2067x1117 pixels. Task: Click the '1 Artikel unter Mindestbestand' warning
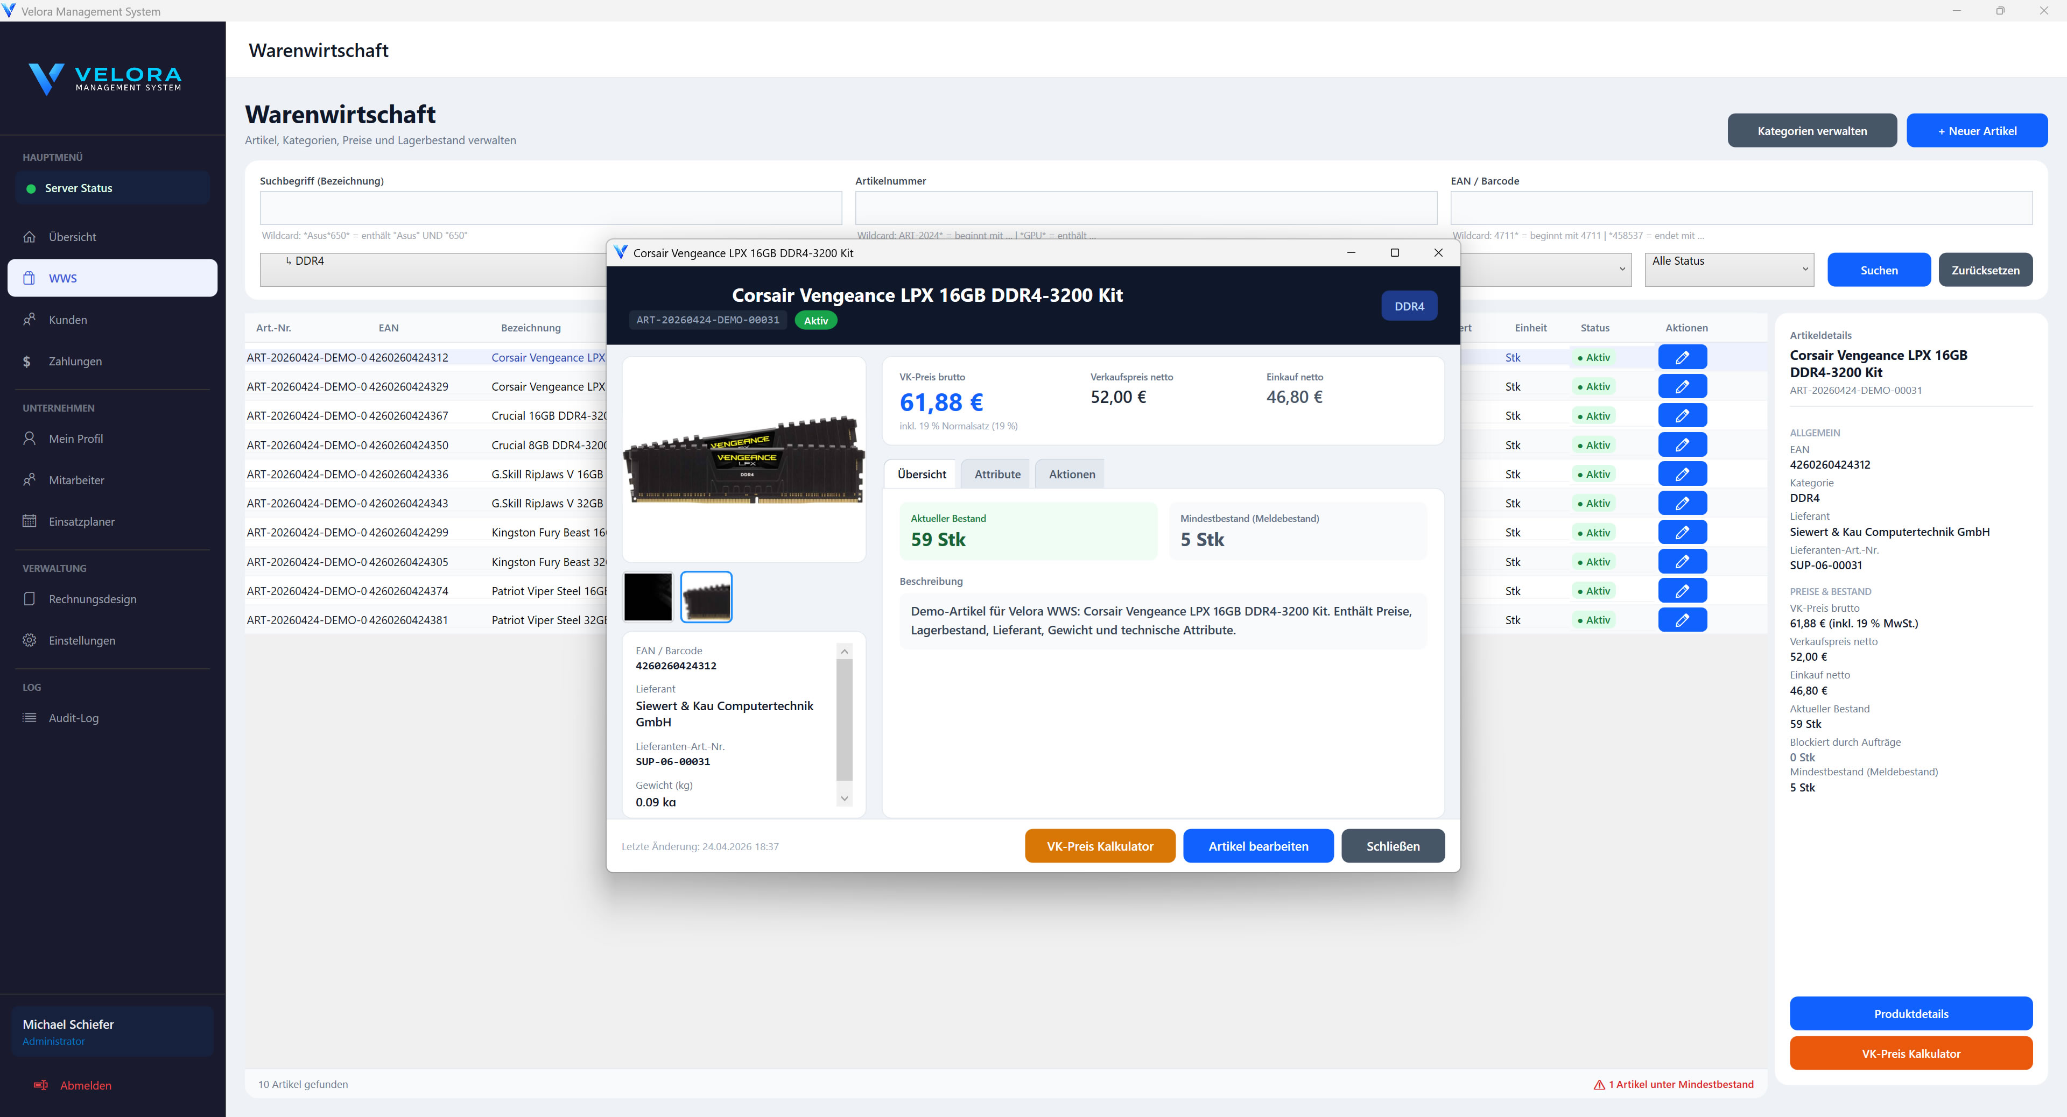[x=1674, y=1085]
